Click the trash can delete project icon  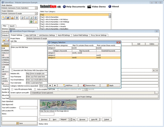tap(17, 18)
